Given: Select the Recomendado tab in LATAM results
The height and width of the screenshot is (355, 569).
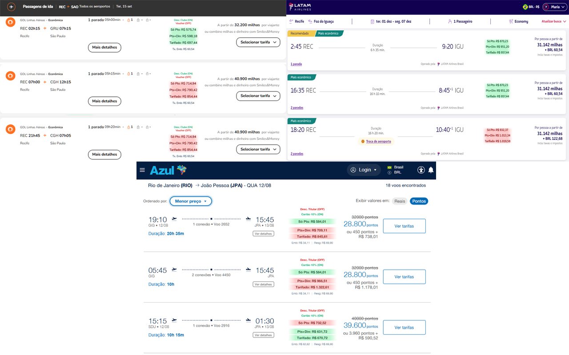Looking at the screenshot, I should click(x=301, y=33).
